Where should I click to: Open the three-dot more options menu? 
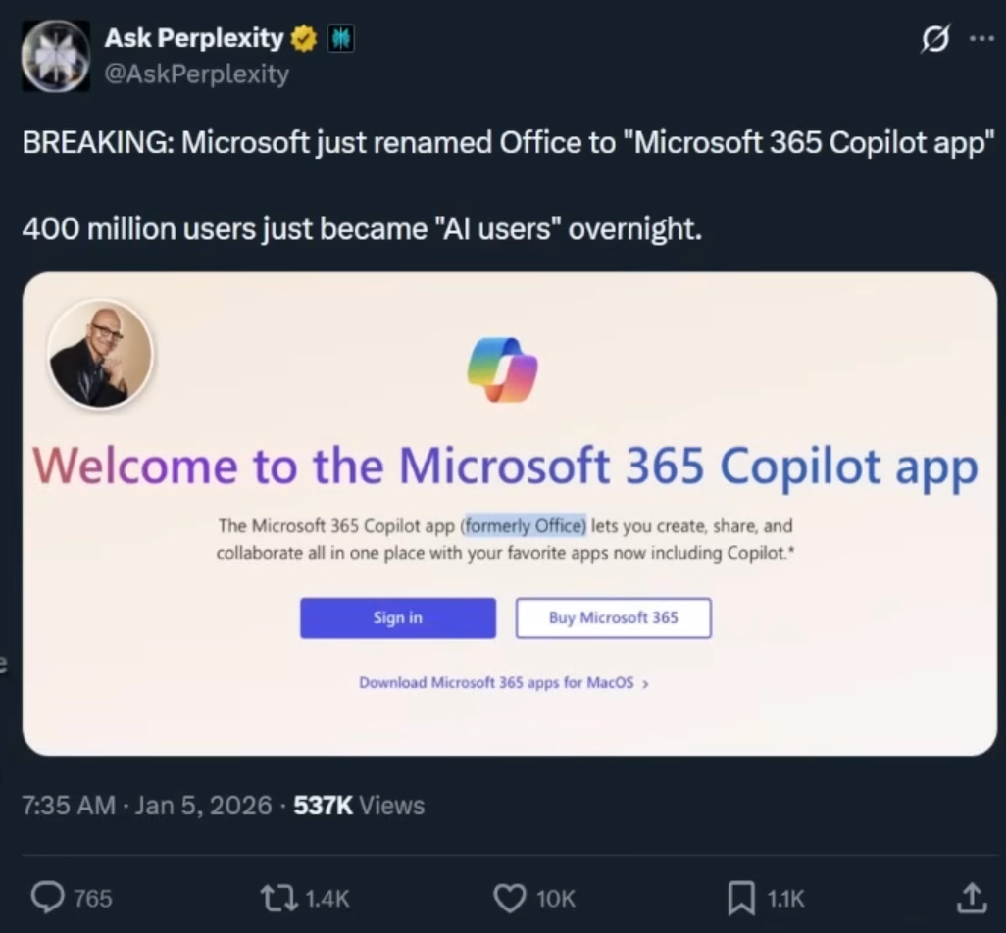980,39
